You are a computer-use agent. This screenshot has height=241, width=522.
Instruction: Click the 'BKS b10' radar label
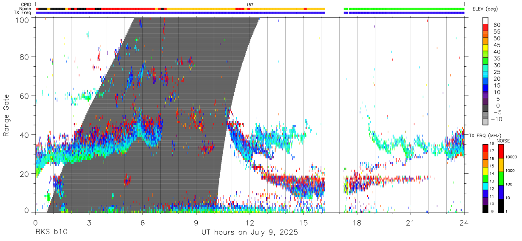click(51, 232)
